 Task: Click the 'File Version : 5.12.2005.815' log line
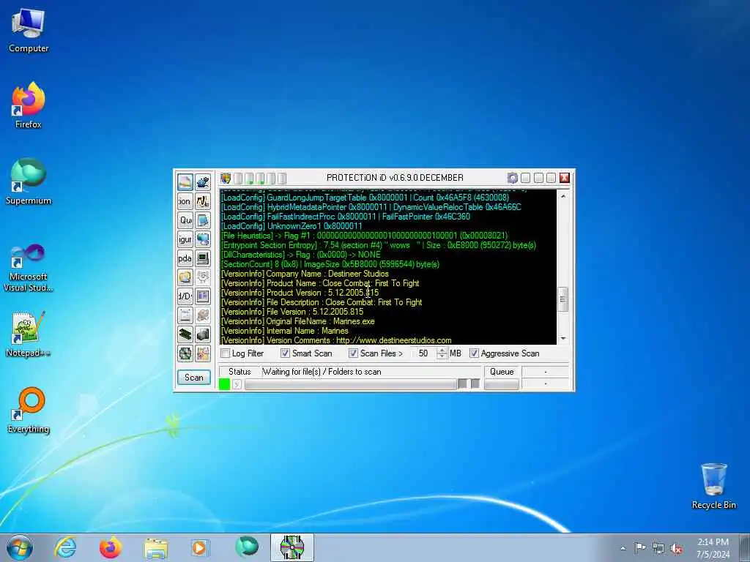[x=292, y=312]
